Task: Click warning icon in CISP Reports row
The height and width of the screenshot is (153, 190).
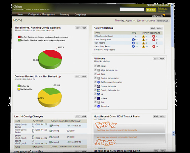Action: (x=143, y=43)
